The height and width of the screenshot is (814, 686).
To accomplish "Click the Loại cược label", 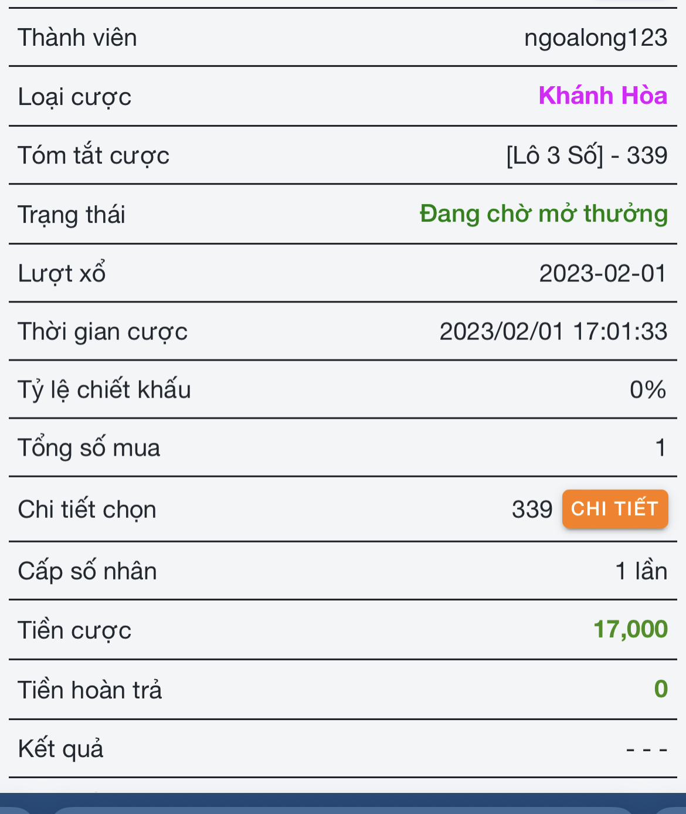I will pos(74,97).
